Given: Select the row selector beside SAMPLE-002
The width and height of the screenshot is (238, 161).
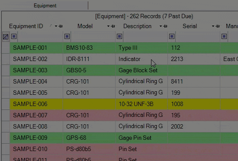Looking at the screenshot, I should [6, 59].
